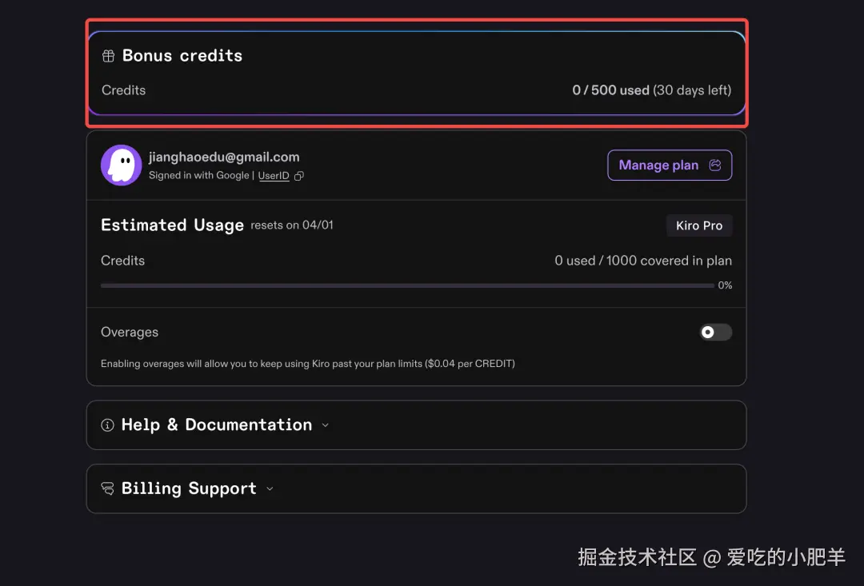Expand the Billing Support chevron
Screen dimensions: 864x586
[x=270, y=488]
